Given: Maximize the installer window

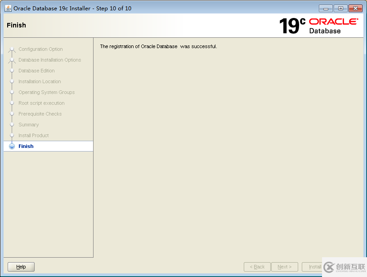Looking at the screenshot, I should [340, 9].
